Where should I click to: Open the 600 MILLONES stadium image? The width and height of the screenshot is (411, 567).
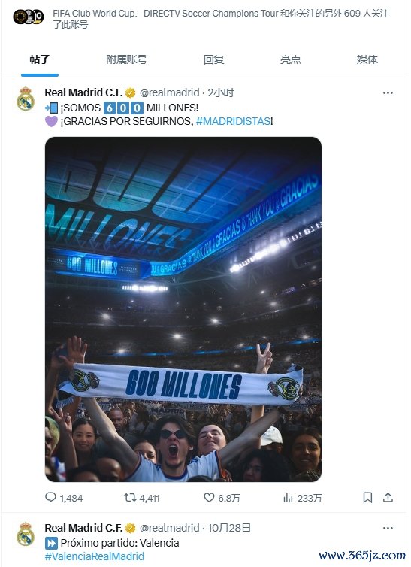tap(183, 309)
